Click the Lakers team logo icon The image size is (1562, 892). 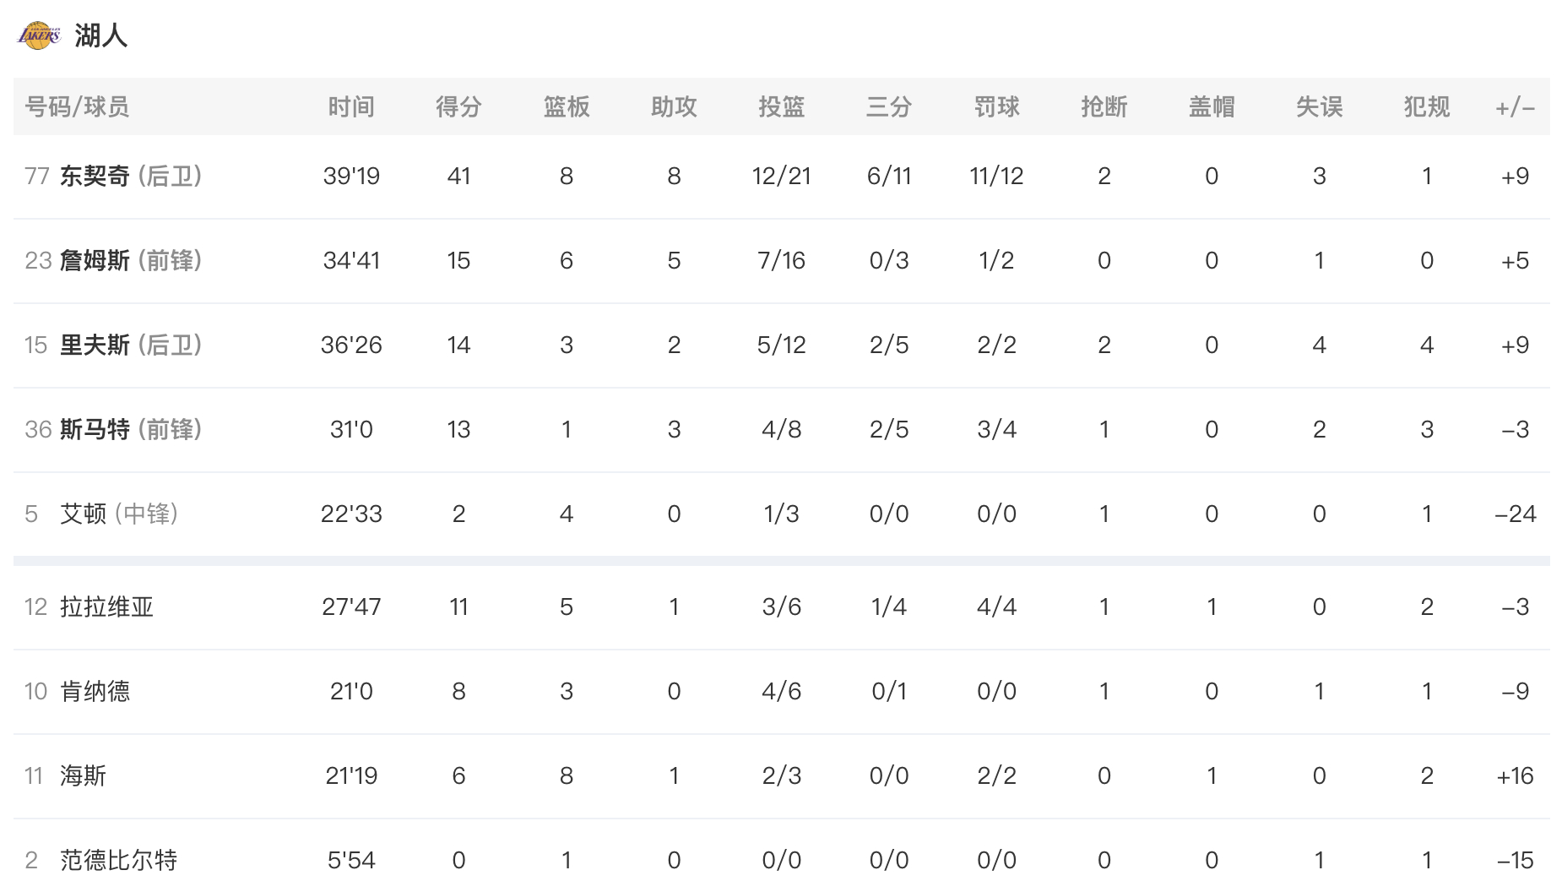coord(39,35)
